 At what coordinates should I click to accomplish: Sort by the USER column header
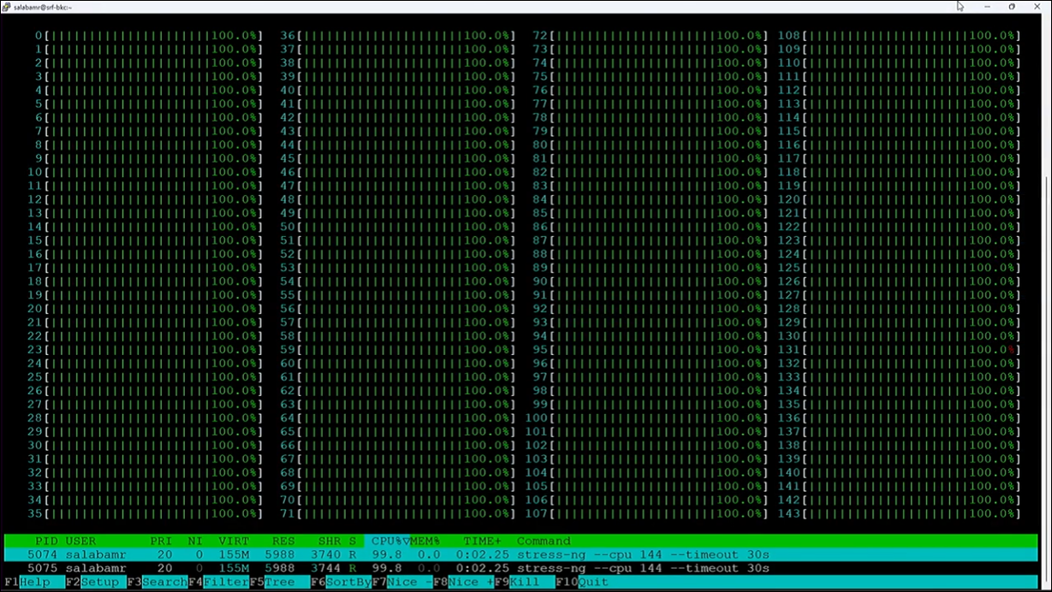tap(81, 541)
